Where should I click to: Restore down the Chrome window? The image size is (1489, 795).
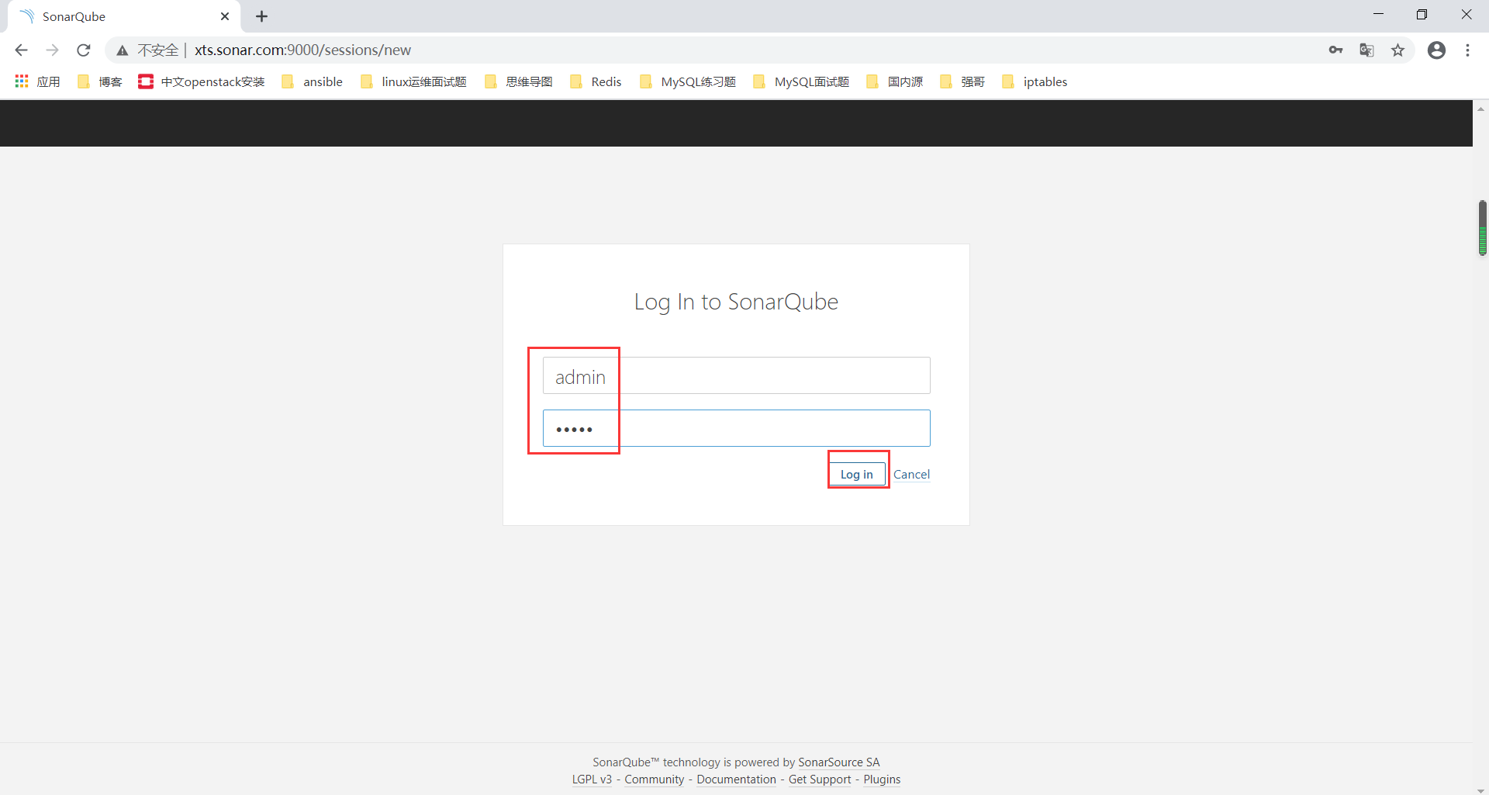click(1422, 15)
